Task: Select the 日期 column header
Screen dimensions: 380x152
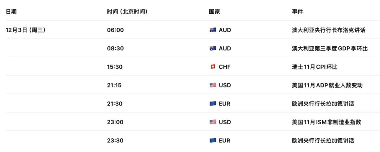Action: point(11,12)
